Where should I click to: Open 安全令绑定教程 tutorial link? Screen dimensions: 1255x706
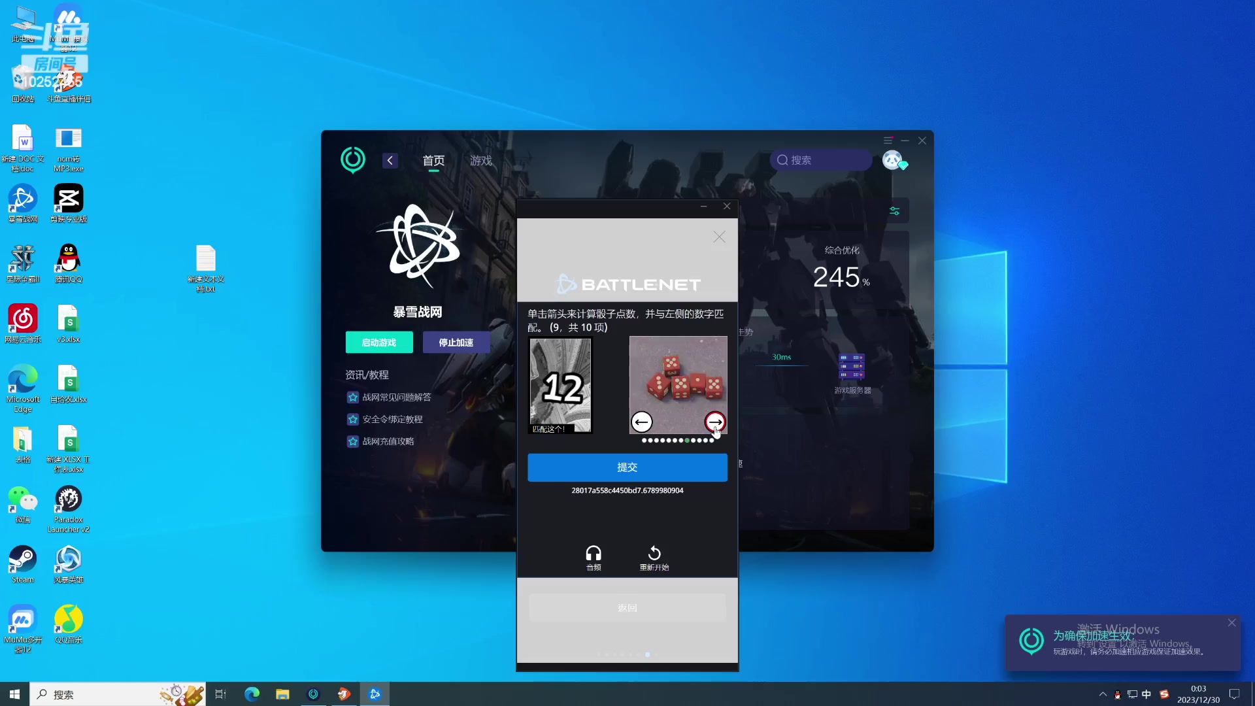click(x=392, y=419)
